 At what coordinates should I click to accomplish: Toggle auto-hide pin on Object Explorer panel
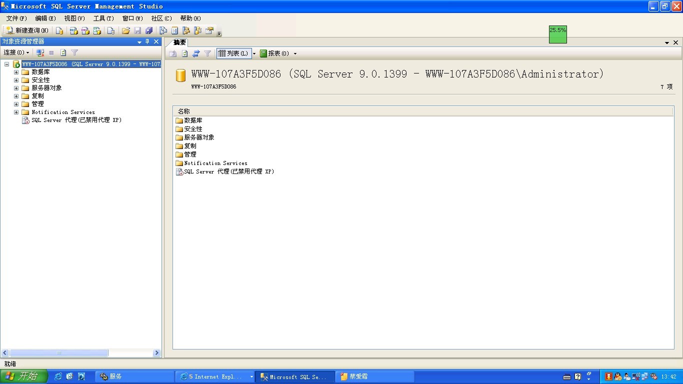tap(147, 42)
